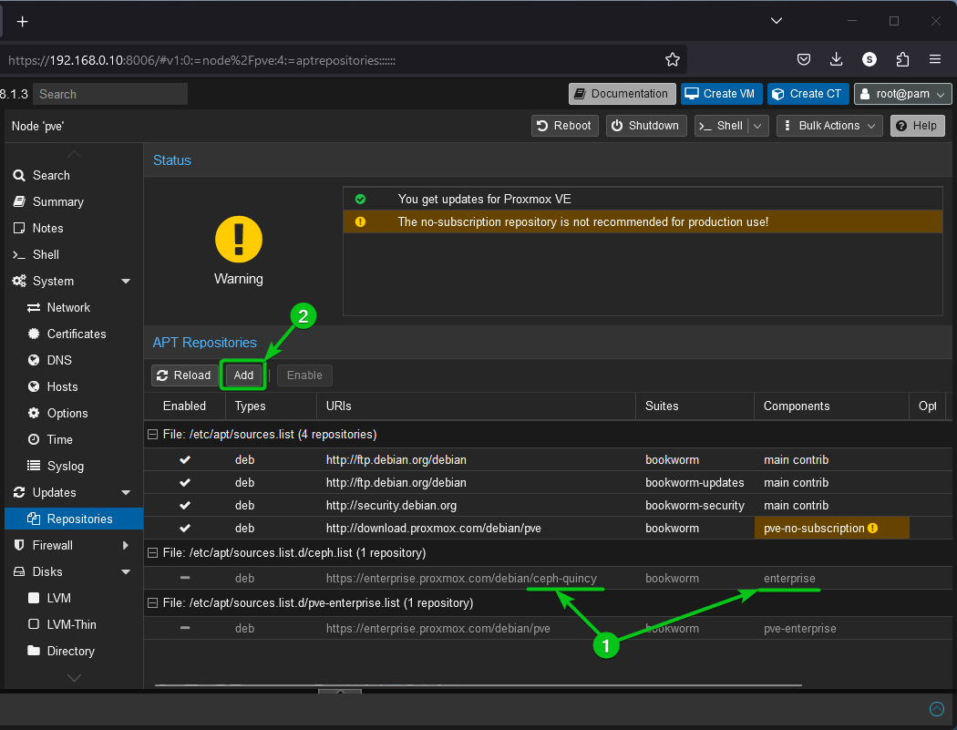This screenshot has width=957, height=730.
Task: Click the Reload repositories button
Action: pyautogui.click(x=184, y=375)
